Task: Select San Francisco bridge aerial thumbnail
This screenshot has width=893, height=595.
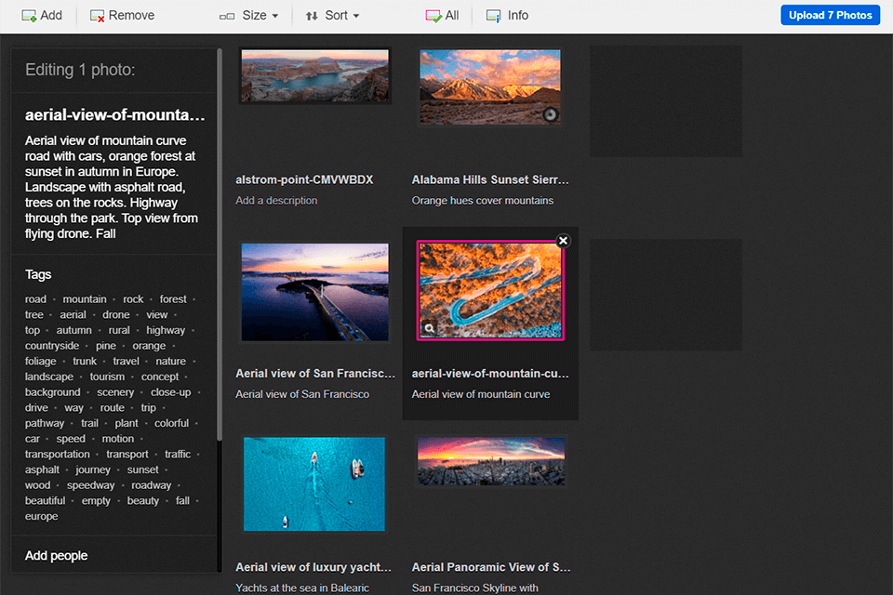Action: (x=315, y=292)
